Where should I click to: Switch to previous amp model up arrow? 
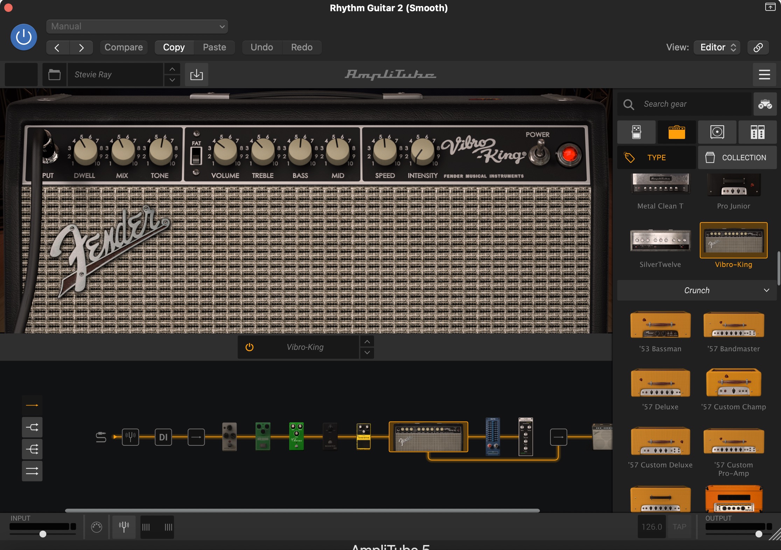pyautogui.click(x=367, y=341)
